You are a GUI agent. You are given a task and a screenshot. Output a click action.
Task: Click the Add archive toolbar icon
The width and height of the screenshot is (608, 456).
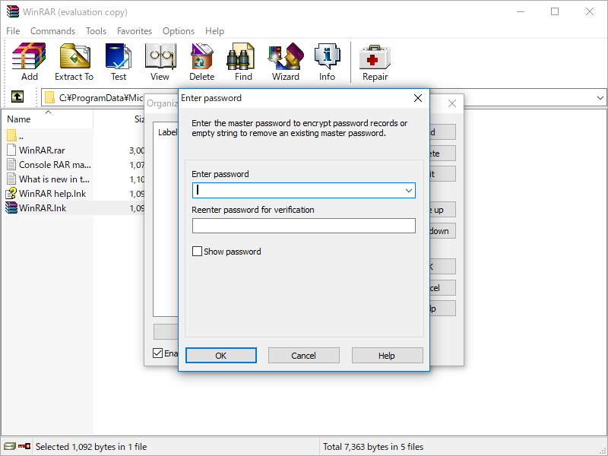(29, 56)
